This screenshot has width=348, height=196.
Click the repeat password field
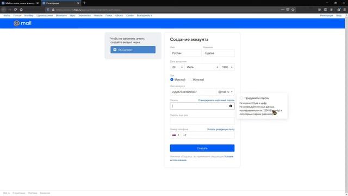202,121
